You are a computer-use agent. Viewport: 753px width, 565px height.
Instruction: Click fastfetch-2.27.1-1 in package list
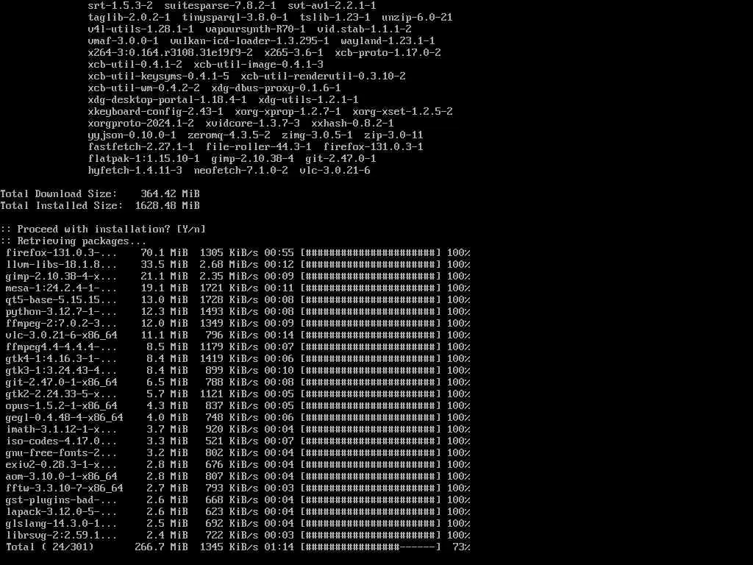click(x=140, y=146)
